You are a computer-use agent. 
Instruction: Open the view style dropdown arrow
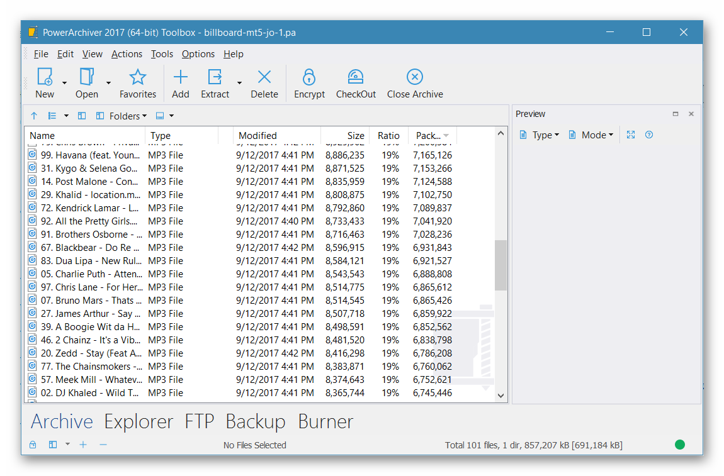67,116
